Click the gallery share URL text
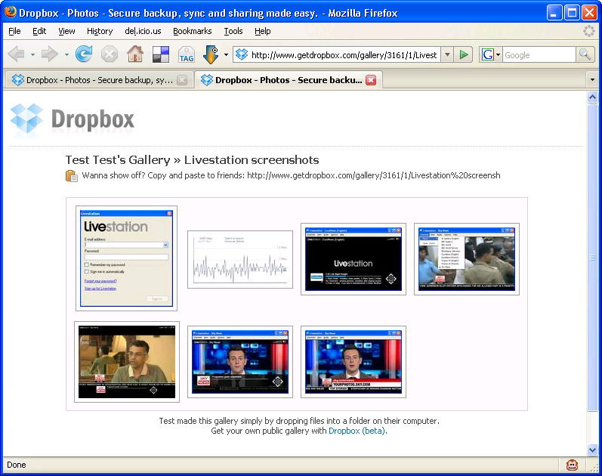Screen dimensions: 602x476 pos(374,175)
